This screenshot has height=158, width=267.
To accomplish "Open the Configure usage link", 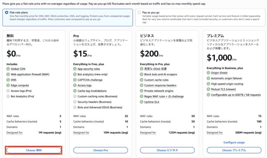I will click(234, 142).
